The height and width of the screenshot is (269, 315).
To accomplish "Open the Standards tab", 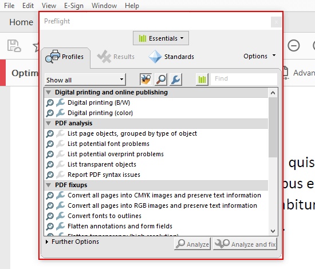I will [171, 57].
